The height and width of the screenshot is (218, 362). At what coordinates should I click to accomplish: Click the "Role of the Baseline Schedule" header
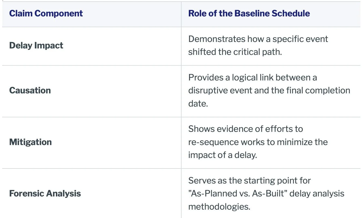click(x=249, y=13)
